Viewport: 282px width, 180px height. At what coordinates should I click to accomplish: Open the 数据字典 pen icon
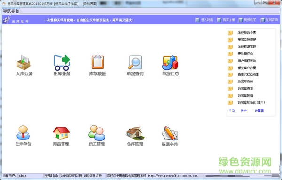click(x=170, y=133)
